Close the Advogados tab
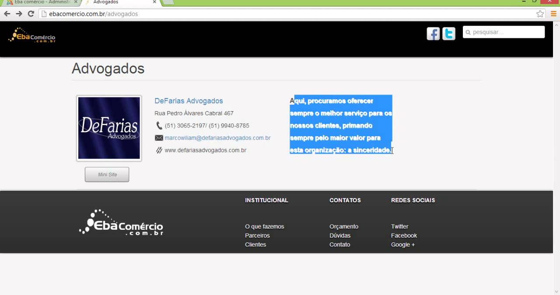 154,2
